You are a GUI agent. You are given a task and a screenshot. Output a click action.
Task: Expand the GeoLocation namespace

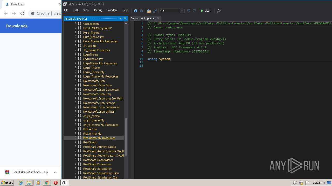click(75, 24)
